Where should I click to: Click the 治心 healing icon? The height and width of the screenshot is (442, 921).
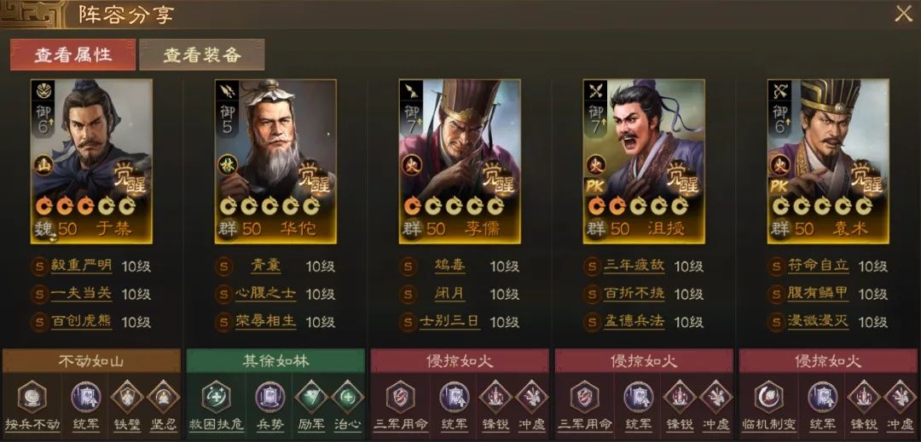point(347,397)
